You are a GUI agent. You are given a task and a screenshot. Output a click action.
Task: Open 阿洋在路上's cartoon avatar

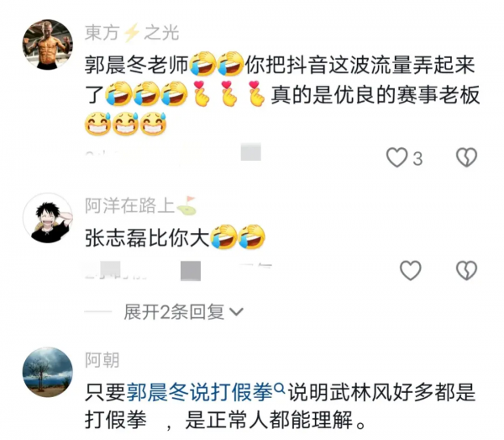pyautogui.click(x=48, y=218)
